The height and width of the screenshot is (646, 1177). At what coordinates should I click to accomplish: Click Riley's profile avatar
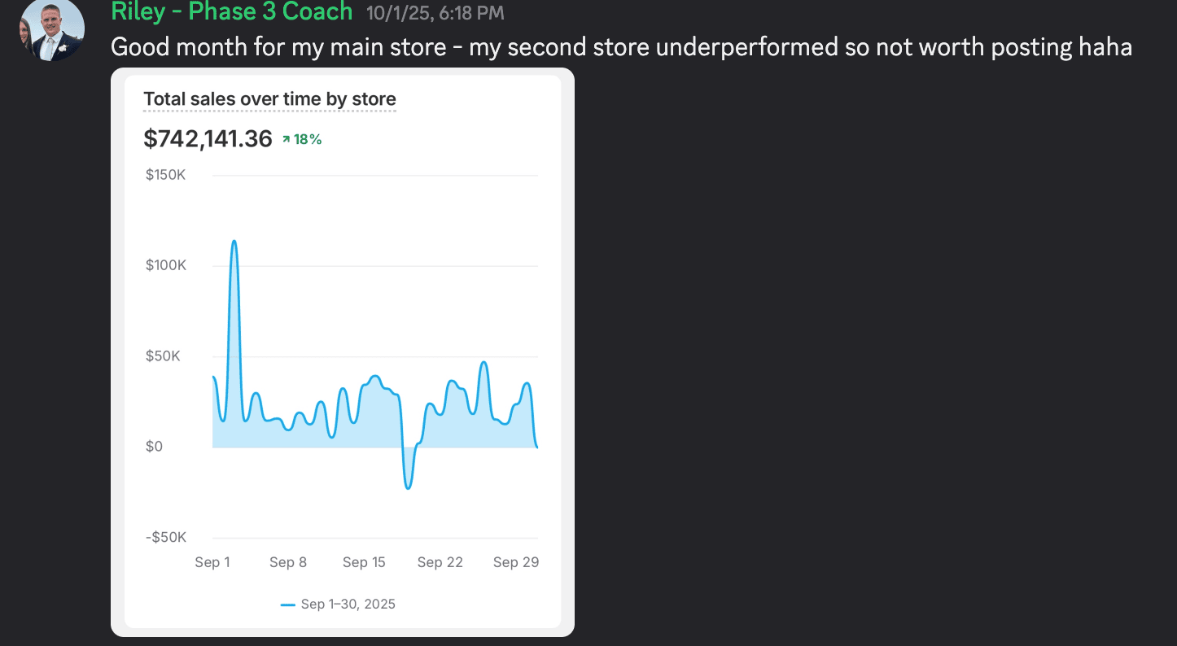(51, 29)
